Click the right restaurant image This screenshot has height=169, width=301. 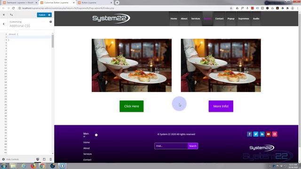click(221, 65)
